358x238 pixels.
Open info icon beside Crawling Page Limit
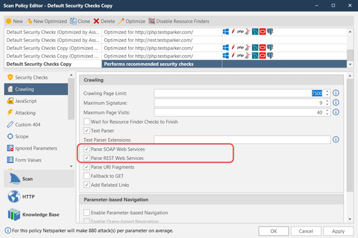point(336,93)
